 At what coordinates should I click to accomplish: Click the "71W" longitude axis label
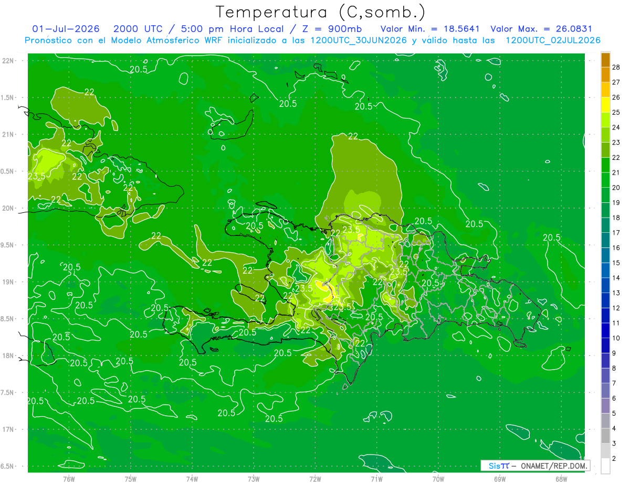376,479
